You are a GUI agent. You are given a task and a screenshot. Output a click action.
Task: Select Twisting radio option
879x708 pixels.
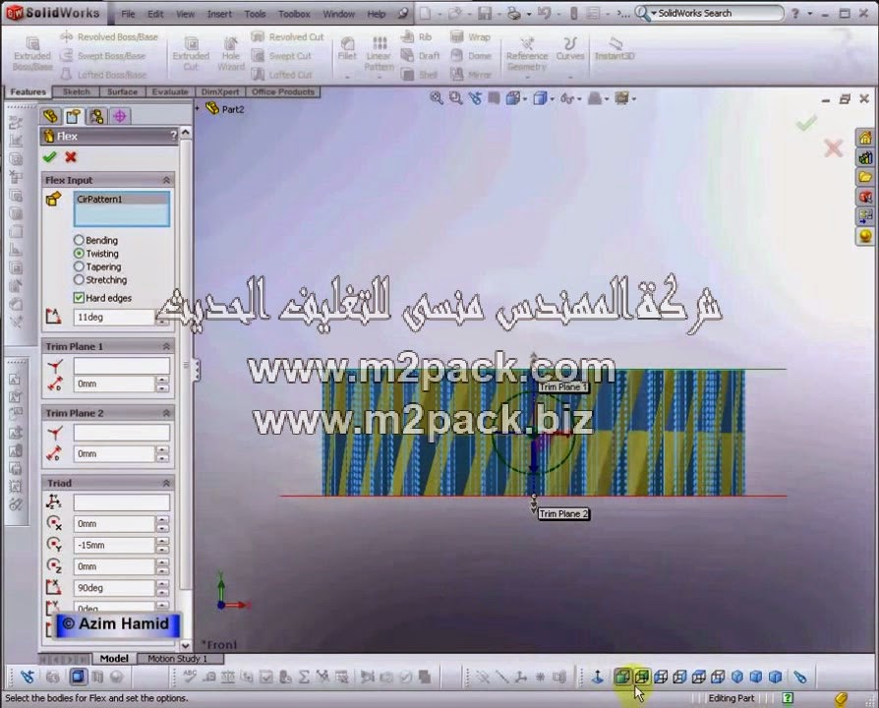click(79, 254)
